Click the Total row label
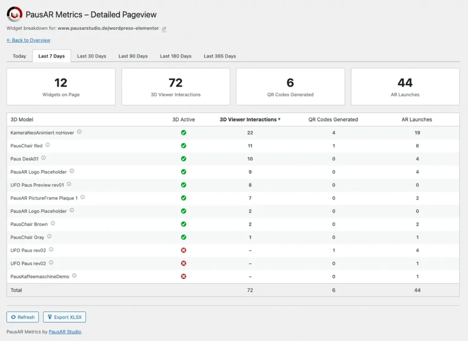This screenshot has height=341, width=468. 16,290
